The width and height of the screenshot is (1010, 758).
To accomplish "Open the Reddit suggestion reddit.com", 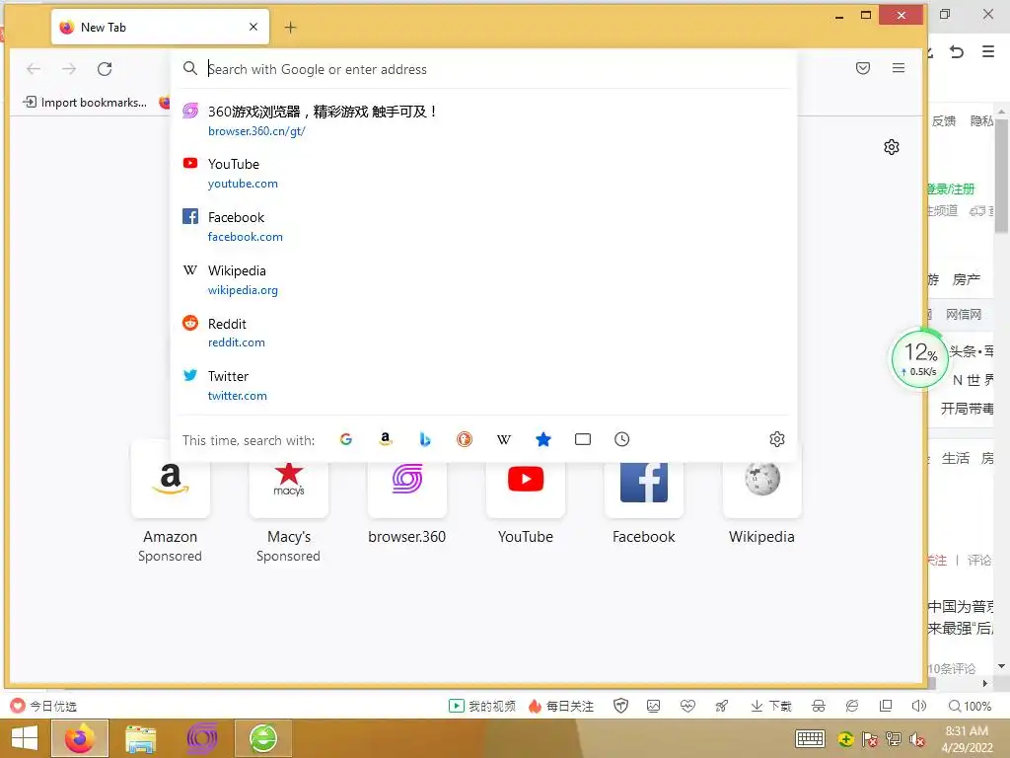I will point(483,333).
